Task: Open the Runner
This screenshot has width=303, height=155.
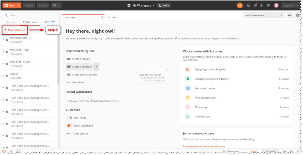Action: point(43,5)
